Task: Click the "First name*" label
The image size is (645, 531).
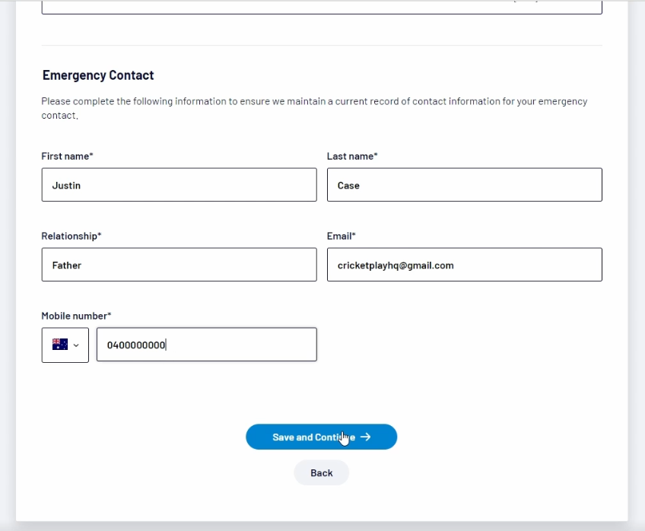Action: [x=67, y=156]
